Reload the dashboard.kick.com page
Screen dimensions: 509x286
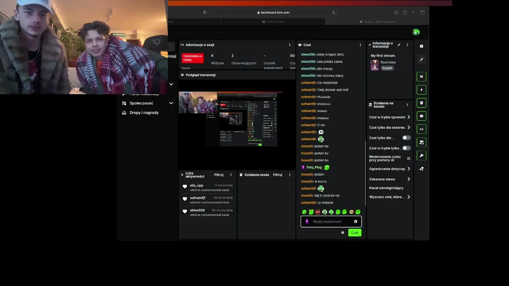click(x=334, y=12)
